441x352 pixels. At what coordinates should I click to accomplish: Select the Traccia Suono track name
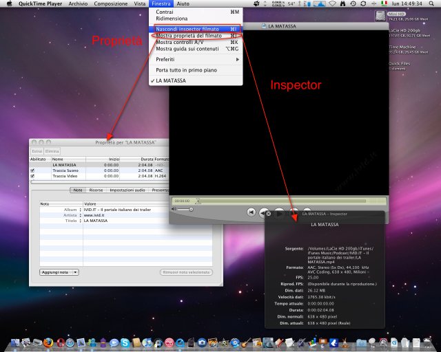65,170
